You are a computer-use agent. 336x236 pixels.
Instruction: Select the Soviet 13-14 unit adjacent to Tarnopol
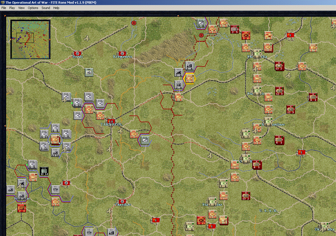(x=100, y=115)
